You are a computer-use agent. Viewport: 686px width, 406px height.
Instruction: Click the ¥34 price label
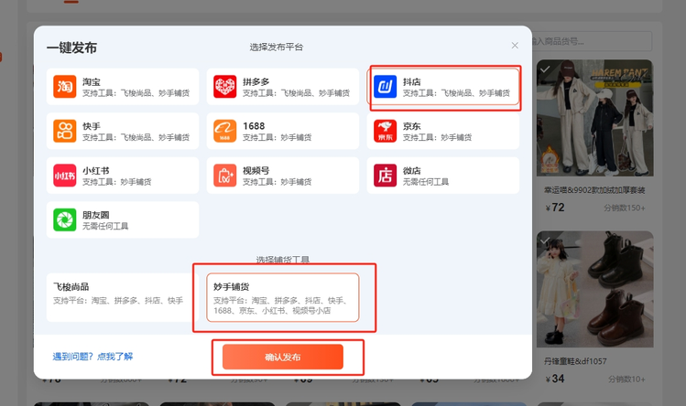[555, 379]
